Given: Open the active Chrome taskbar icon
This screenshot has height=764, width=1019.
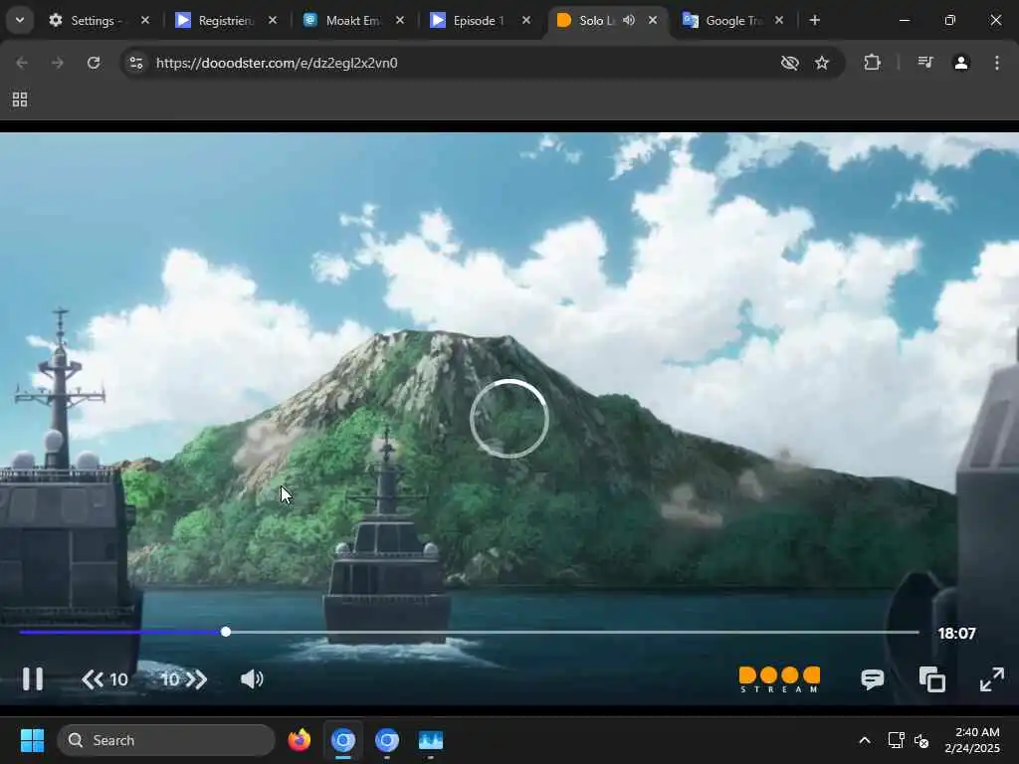Looking at the screenshot, I should coord(343,740).
